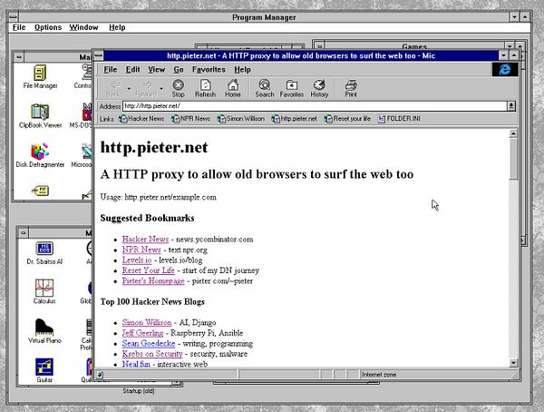Select the Disk Defragmenter icon
The width and height of the screenshot is (544, 412).
point(40,155)
